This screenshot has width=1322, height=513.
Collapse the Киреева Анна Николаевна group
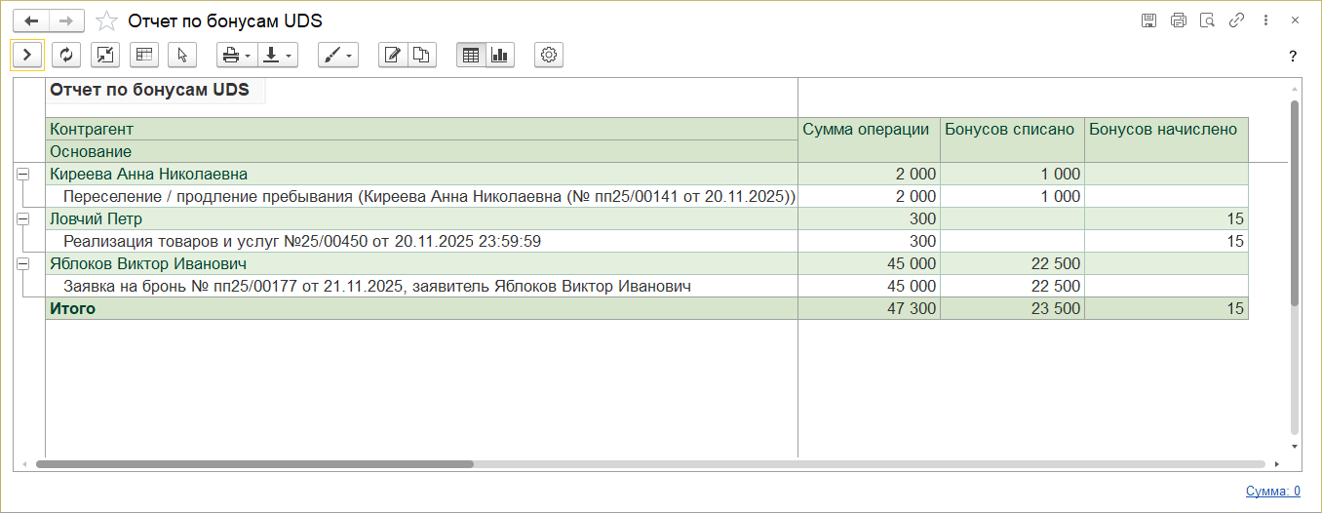click(21, 174)
